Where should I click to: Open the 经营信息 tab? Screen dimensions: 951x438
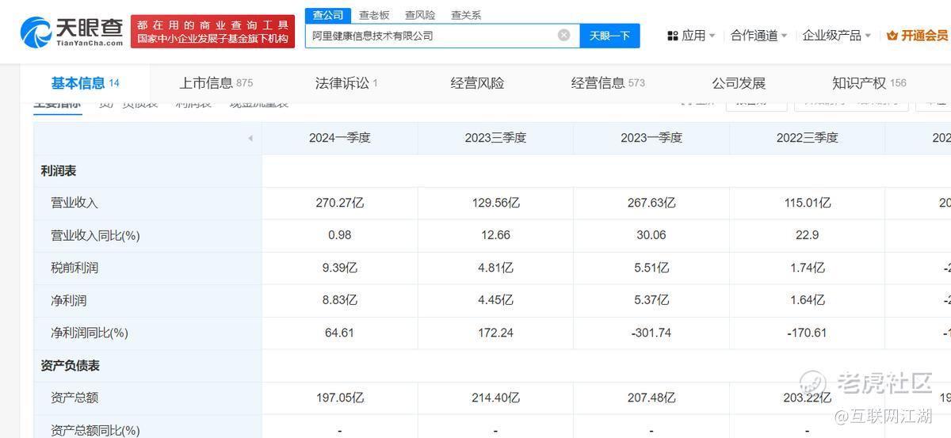[x=608, y=83]
